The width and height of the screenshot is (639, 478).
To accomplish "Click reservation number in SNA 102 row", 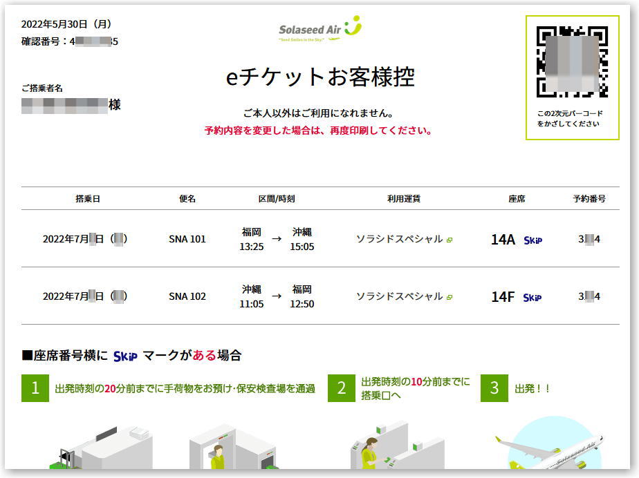I will pos(589,296).
